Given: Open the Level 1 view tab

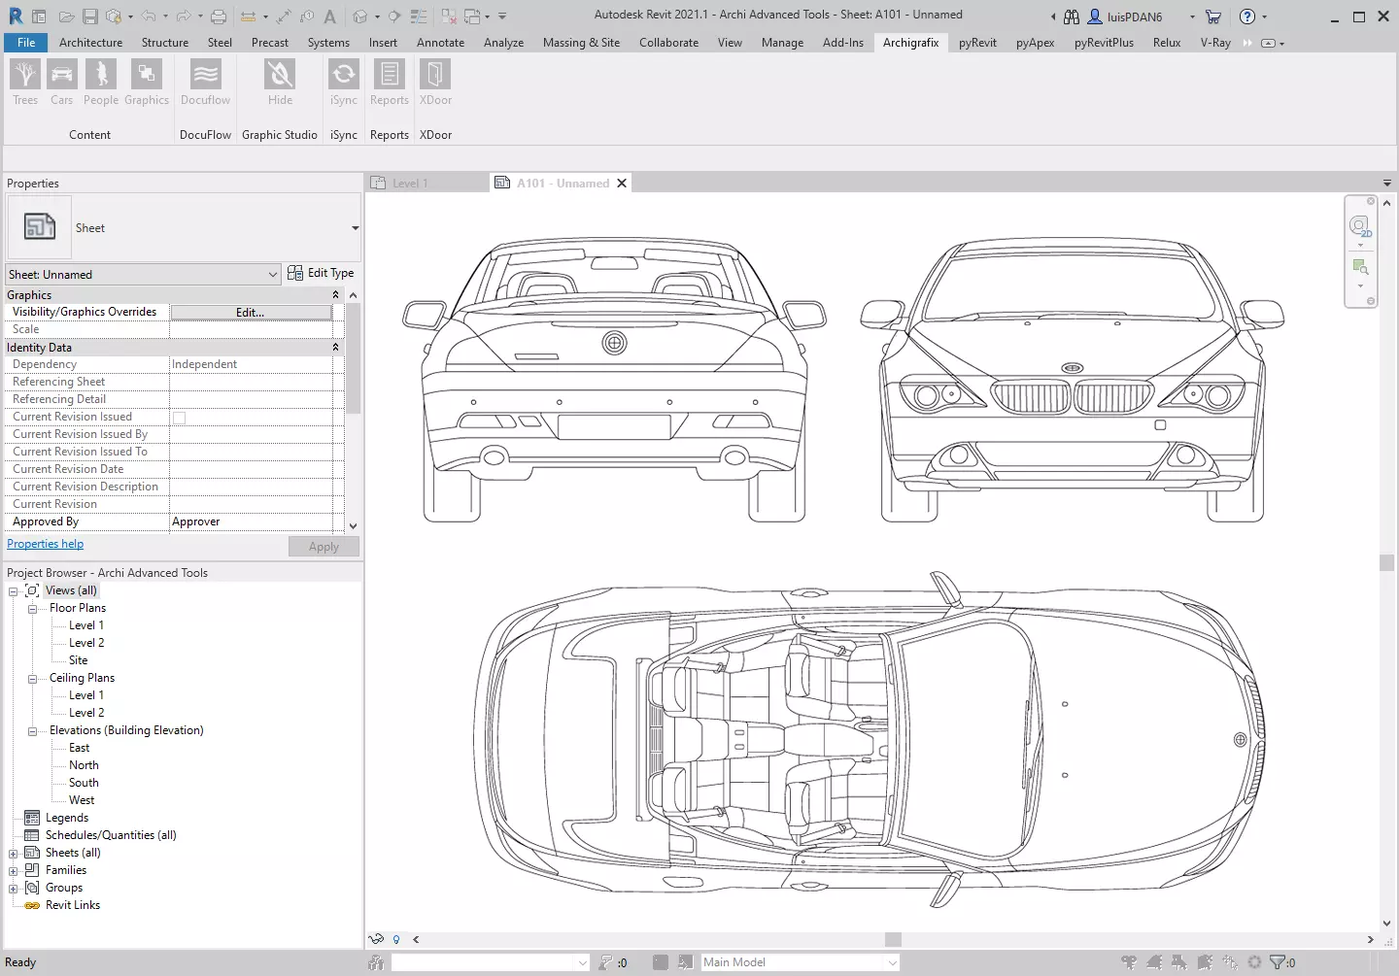Looking at the screenshot, I should click(x=410, y=184).
